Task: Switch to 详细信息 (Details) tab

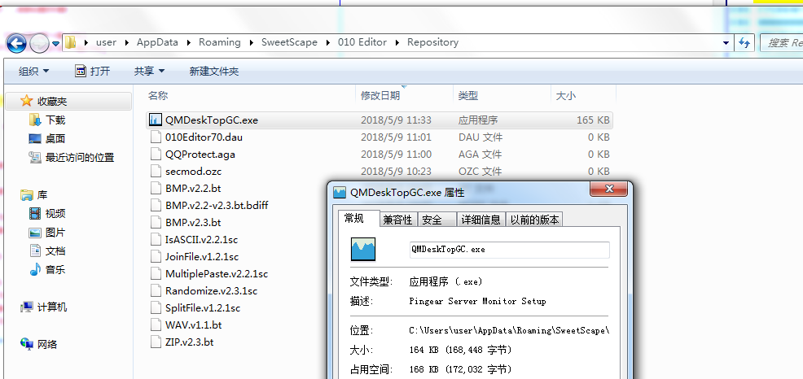Action: click(480, 220)
